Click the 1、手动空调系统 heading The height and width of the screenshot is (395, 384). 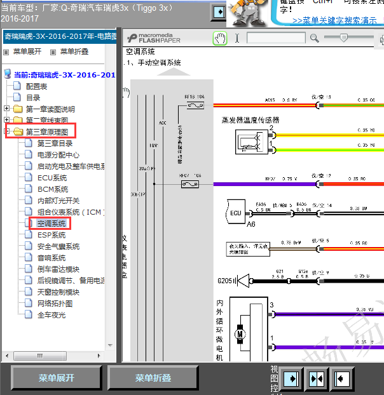[x=154, y=62]
